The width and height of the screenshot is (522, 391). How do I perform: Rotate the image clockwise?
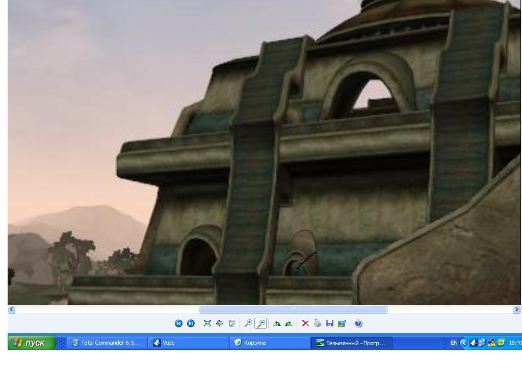click(x=277, y=323)
